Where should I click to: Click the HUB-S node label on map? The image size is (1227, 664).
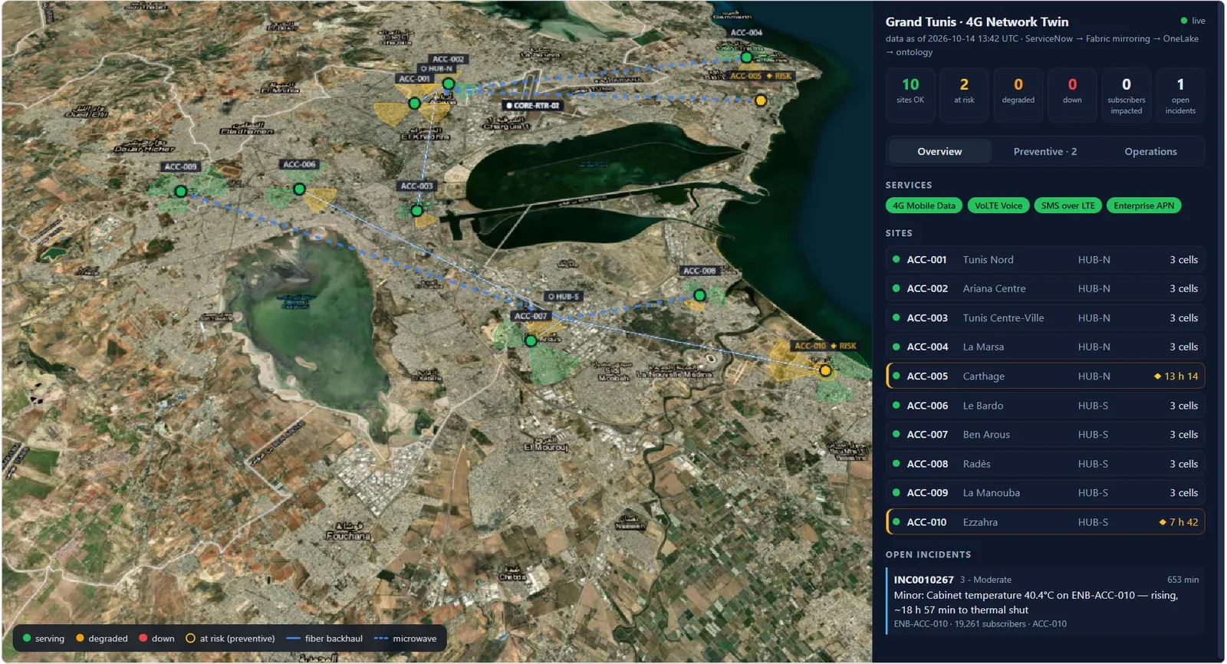(x=564, y=297)
